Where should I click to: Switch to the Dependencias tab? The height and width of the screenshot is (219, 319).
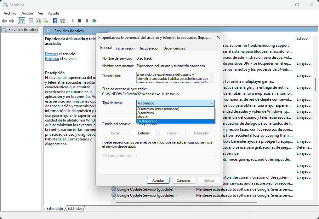click(174, 48)
